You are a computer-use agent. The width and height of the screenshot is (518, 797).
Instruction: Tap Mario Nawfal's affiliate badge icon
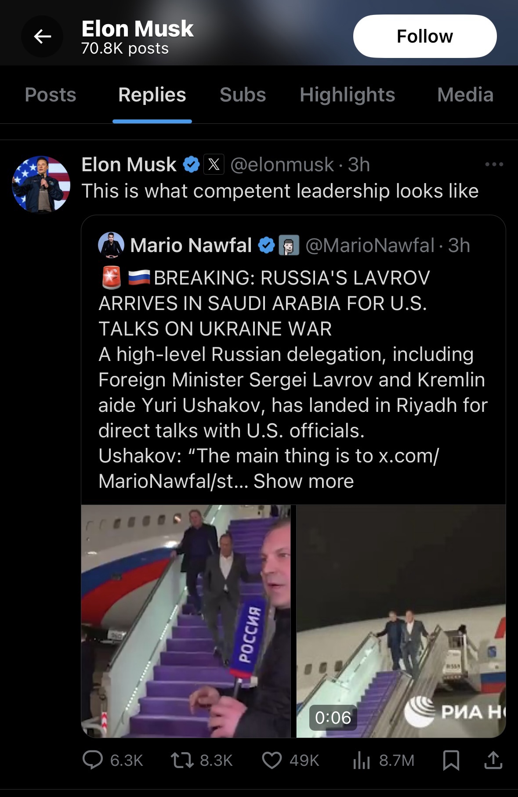click(289, 245)
